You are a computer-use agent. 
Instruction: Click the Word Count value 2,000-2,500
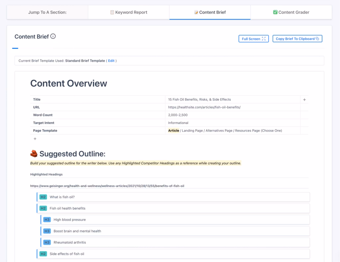coord(178,115)
